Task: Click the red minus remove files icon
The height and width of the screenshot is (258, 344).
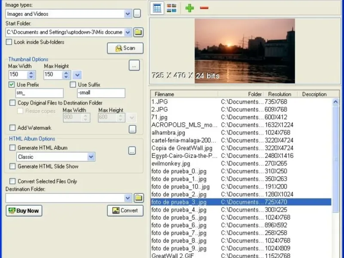Action: pyautogui.click(x=204, y=8)
